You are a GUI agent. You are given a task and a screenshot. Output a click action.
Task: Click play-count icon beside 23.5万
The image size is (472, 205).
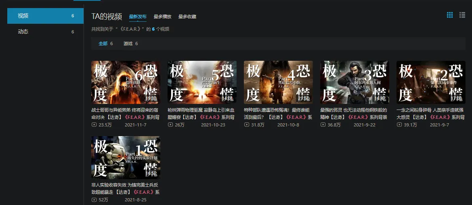94,124
